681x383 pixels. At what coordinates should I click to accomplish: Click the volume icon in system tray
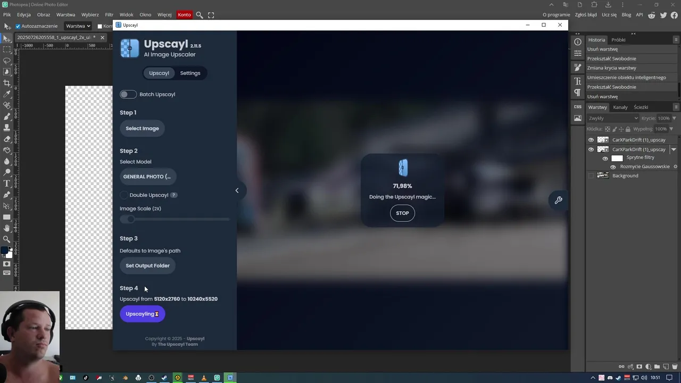tap(645, 378)
